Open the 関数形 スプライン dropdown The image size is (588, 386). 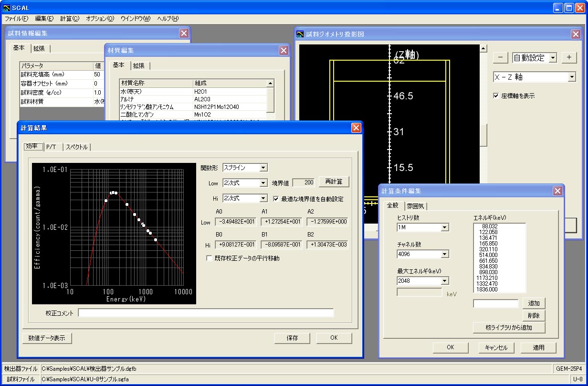[263, 168]
